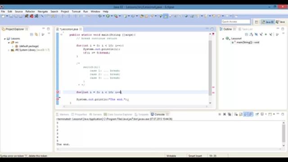Open the Tomcat menu
The height and width of the screenshot is (162, 288).
click(76, 11)
